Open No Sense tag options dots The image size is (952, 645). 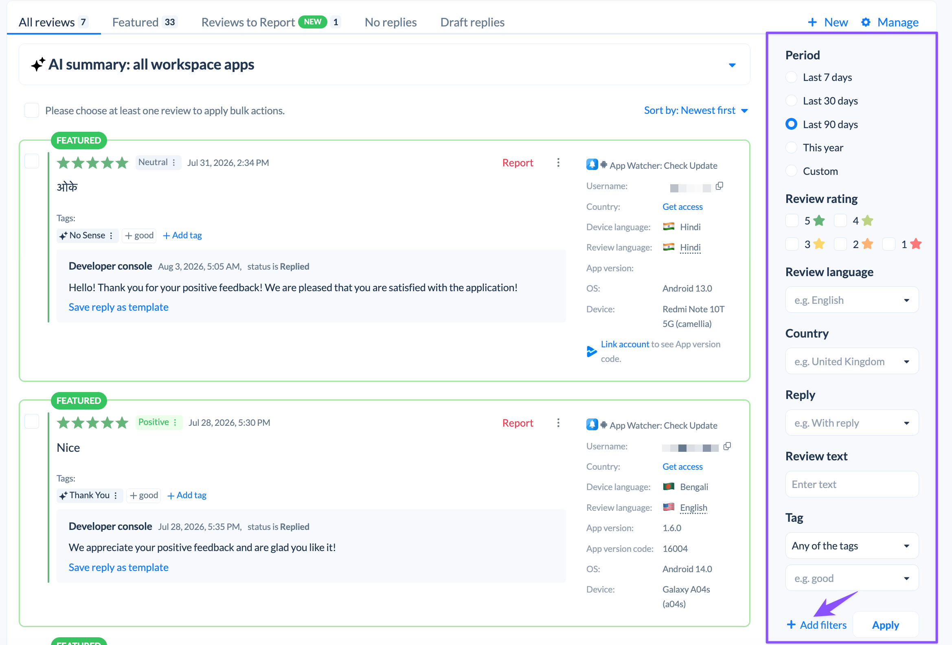click(x=111, y=235)
